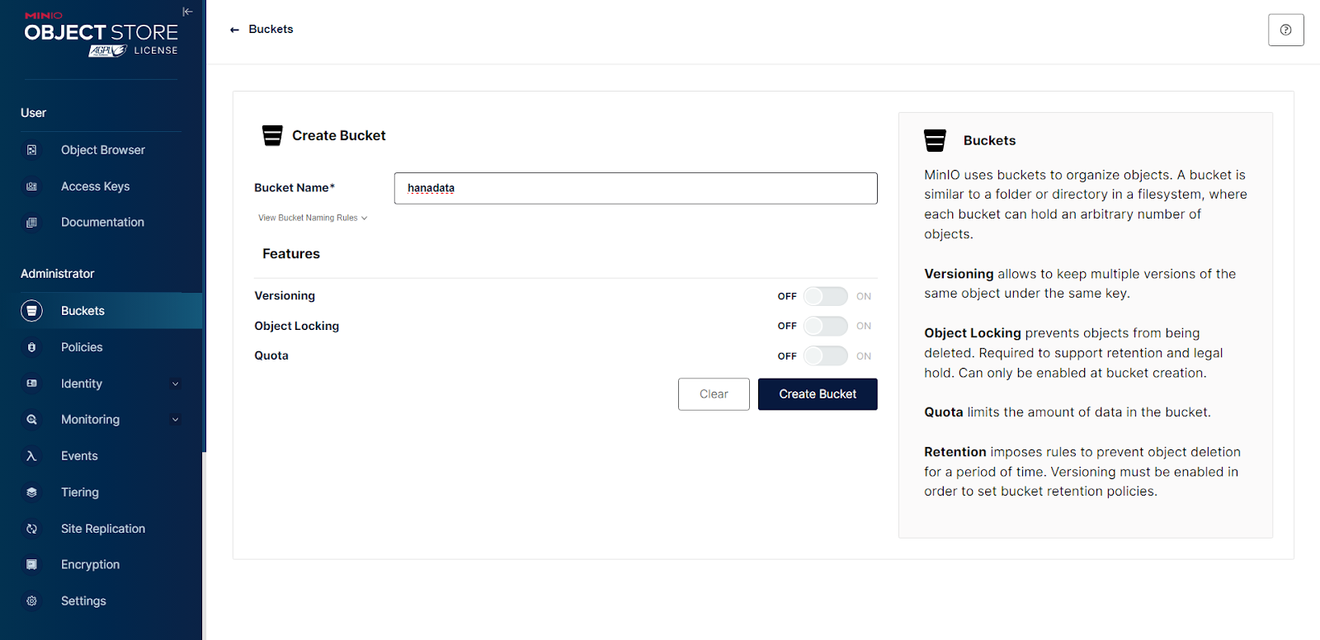Expand the Identity submenu chevron
The image size is (1320, 640).
[175, 384]
